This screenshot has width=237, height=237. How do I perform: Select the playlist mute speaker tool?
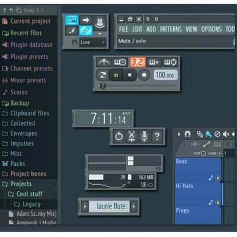click(x=226, y=134)
